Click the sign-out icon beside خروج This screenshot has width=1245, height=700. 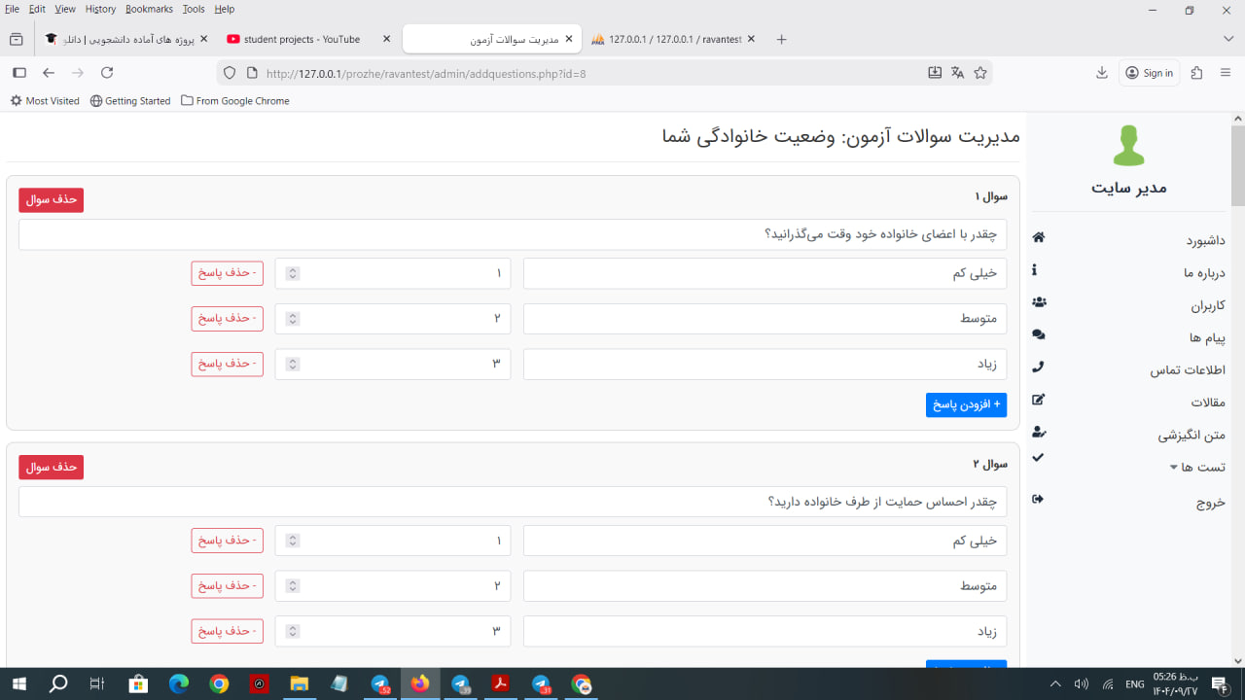click(x=1038, y=500)
